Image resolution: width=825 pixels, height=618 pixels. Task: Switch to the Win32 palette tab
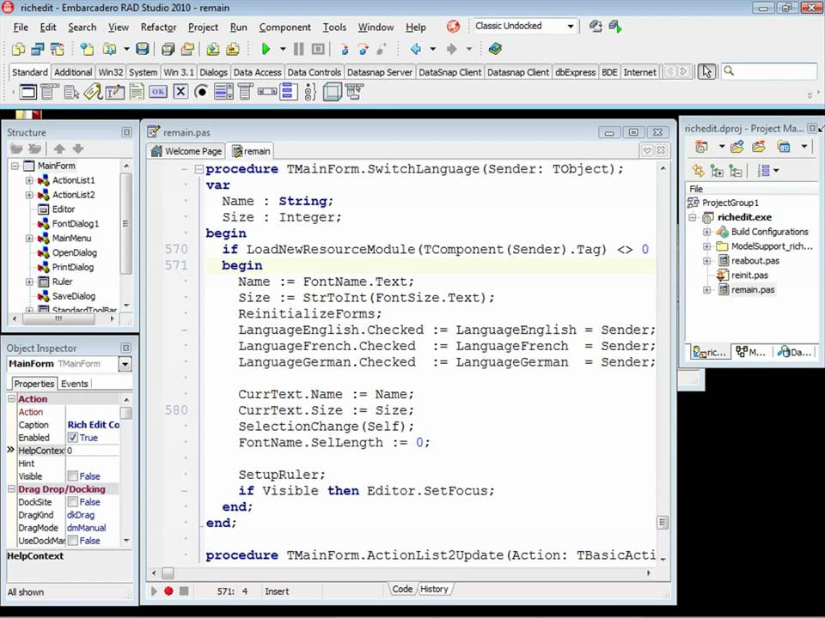(x=110, y=72)
